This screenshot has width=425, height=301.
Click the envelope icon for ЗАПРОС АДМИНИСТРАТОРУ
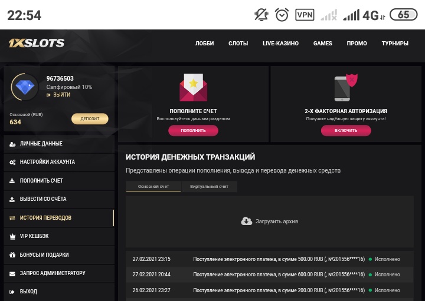coord(12,274)
